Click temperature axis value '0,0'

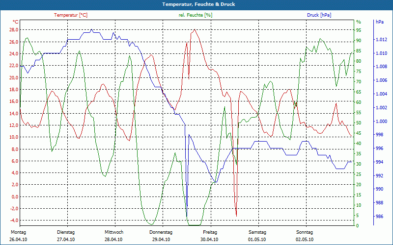click(15, 197)
